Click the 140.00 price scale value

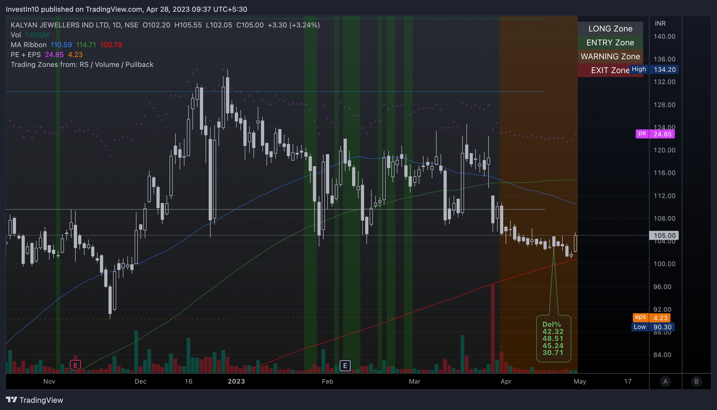coord(664,36)
